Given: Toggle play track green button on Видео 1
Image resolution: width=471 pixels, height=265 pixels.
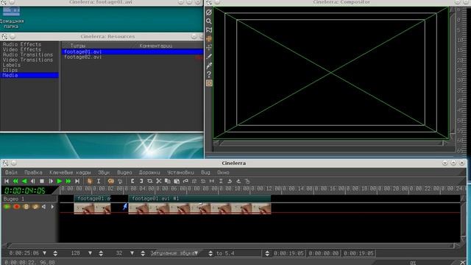Looking at the screenshot, I should [7, 207].
